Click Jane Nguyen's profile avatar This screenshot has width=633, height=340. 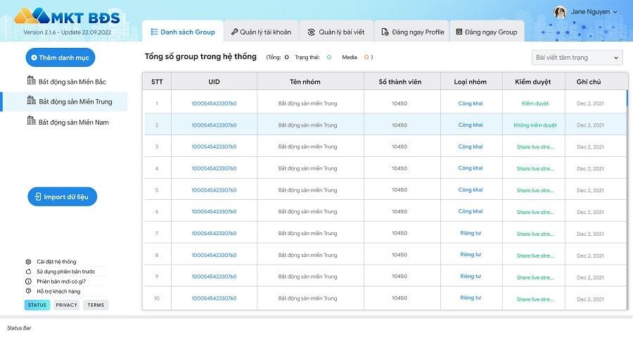click(560, 12)
